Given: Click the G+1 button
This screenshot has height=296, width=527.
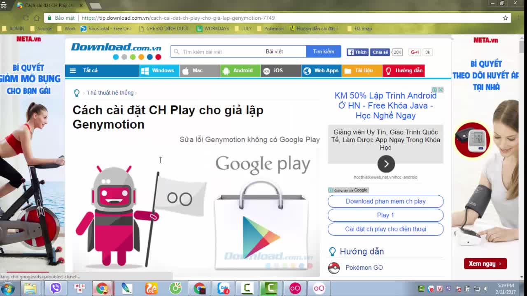Looking at the screenshot, I should 415,52.
